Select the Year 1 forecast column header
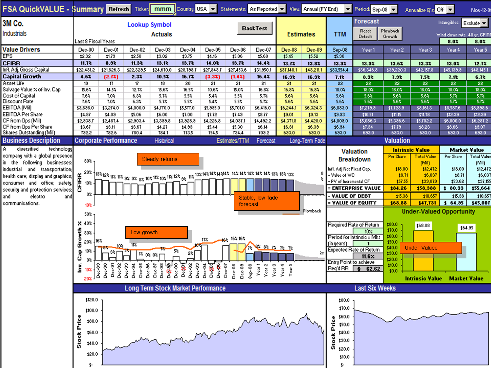Screen dimensions: 491x368 [368, 50]
